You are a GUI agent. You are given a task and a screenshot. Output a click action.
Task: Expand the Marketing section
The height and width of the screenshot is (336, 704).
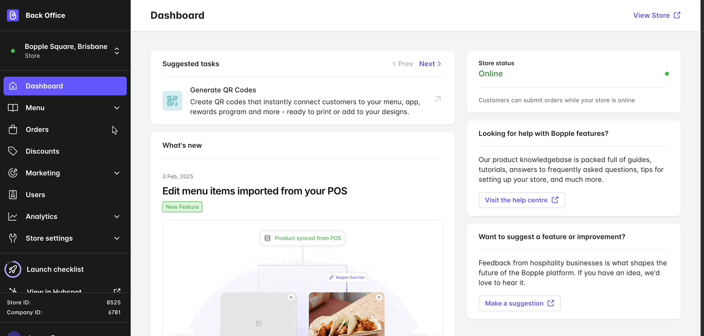[x=117, y=173]
